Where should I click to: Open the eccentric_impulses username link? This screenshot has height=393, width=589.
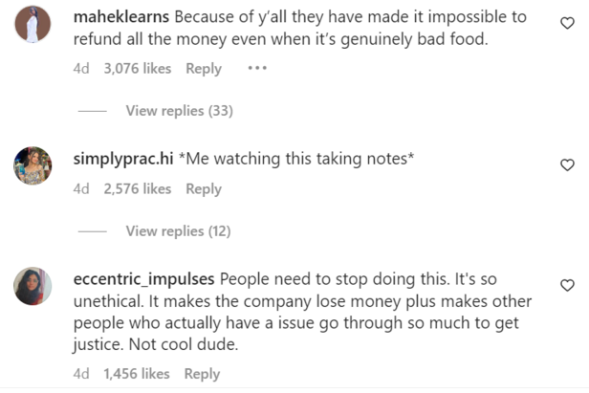click(x=144, y=279)
